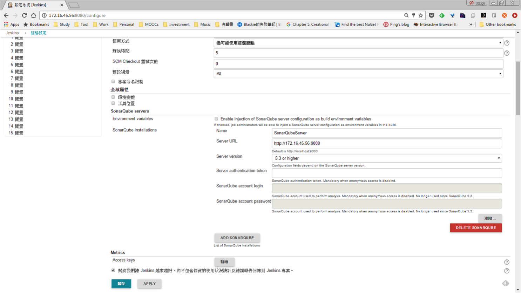The image size is (521, 293).
Task: Click the 儲存 save button
Action: [x=121, y=284]
